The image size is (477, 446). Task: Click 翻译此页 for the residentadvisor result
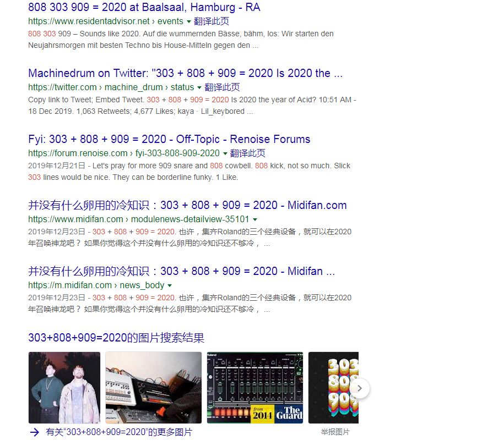coord(212,21)
